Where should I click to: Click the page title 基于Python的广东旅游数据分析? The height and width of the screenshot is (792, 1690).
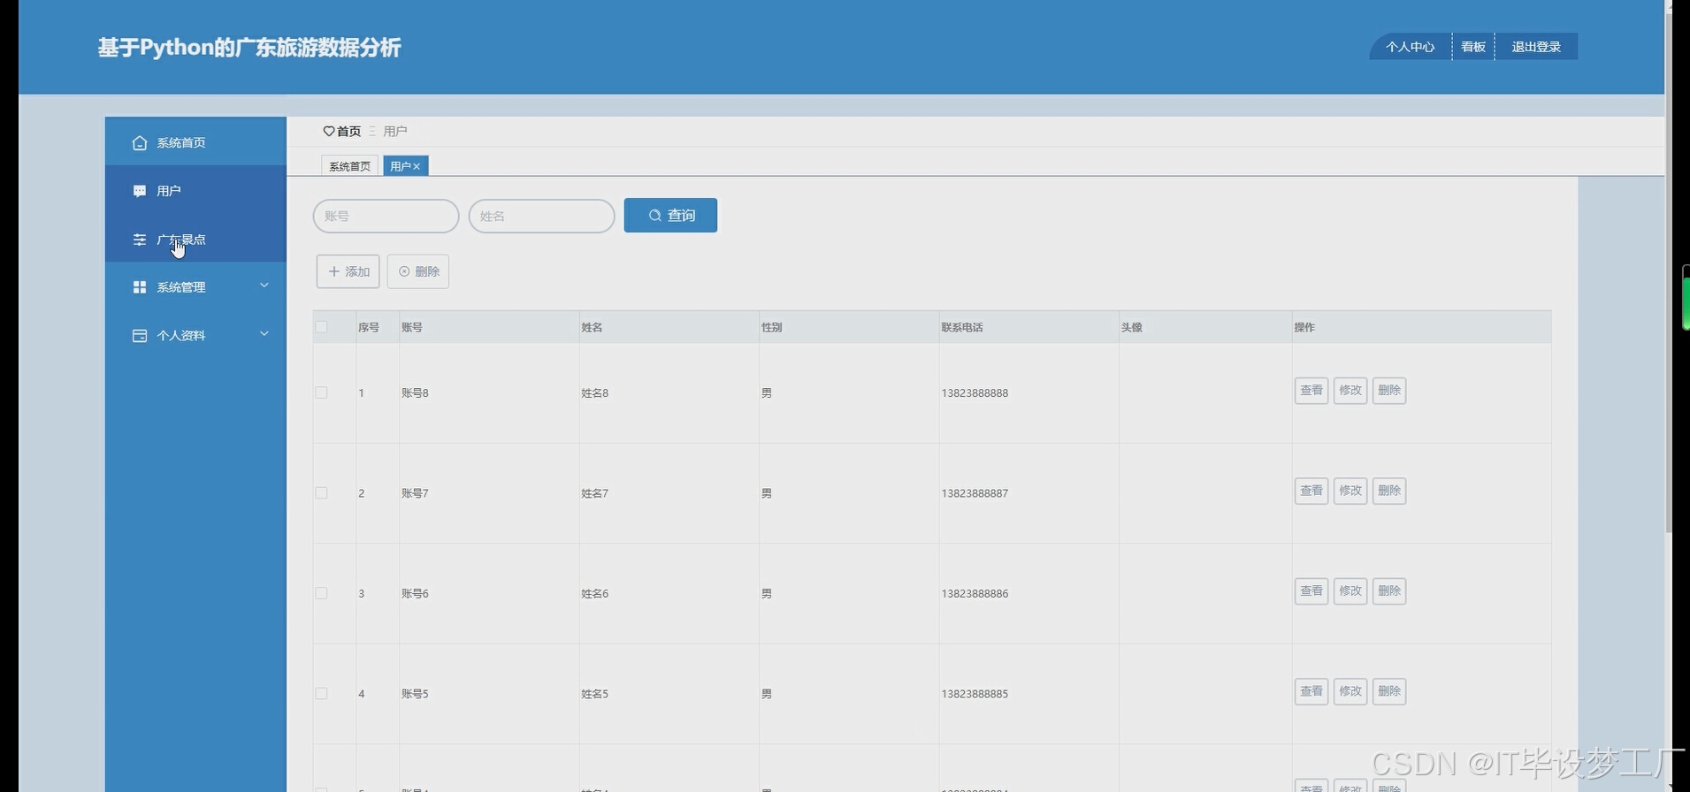point(249,48)
